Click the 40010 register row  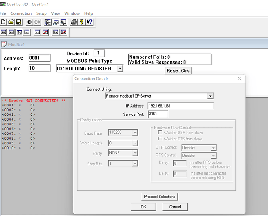[18, 148]
